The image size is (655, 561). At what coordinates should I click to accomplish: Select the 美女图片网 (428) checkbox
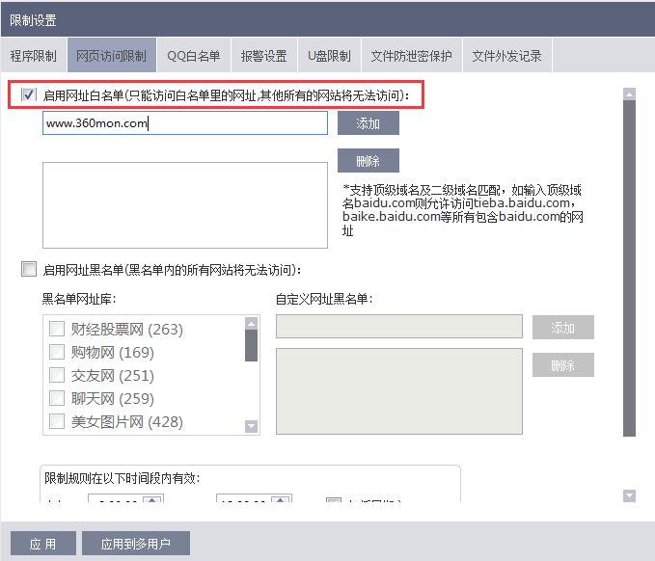[57, 421]
